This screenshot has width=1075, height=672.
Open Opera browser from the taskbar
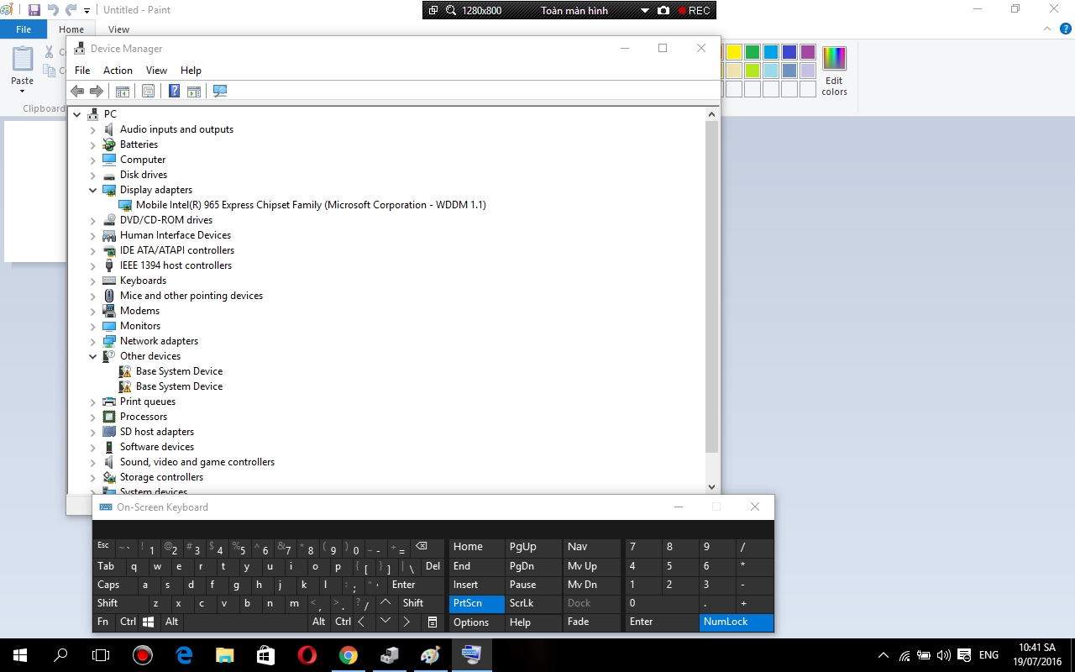pos(307,655)
